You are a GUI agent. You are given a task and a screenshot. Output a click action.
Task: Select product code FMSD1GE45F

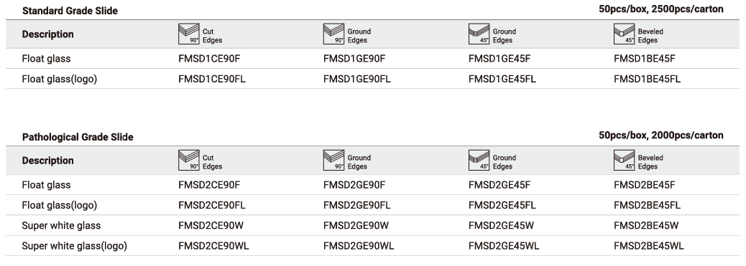(499, 59)
